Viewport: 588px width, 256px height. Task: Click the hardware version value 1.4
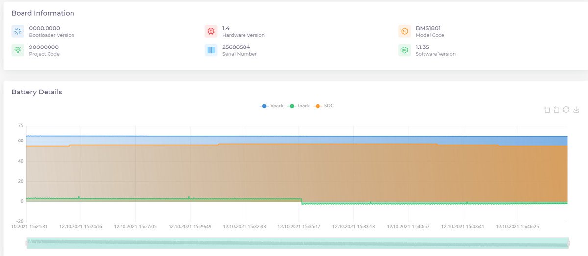(226, 28)
